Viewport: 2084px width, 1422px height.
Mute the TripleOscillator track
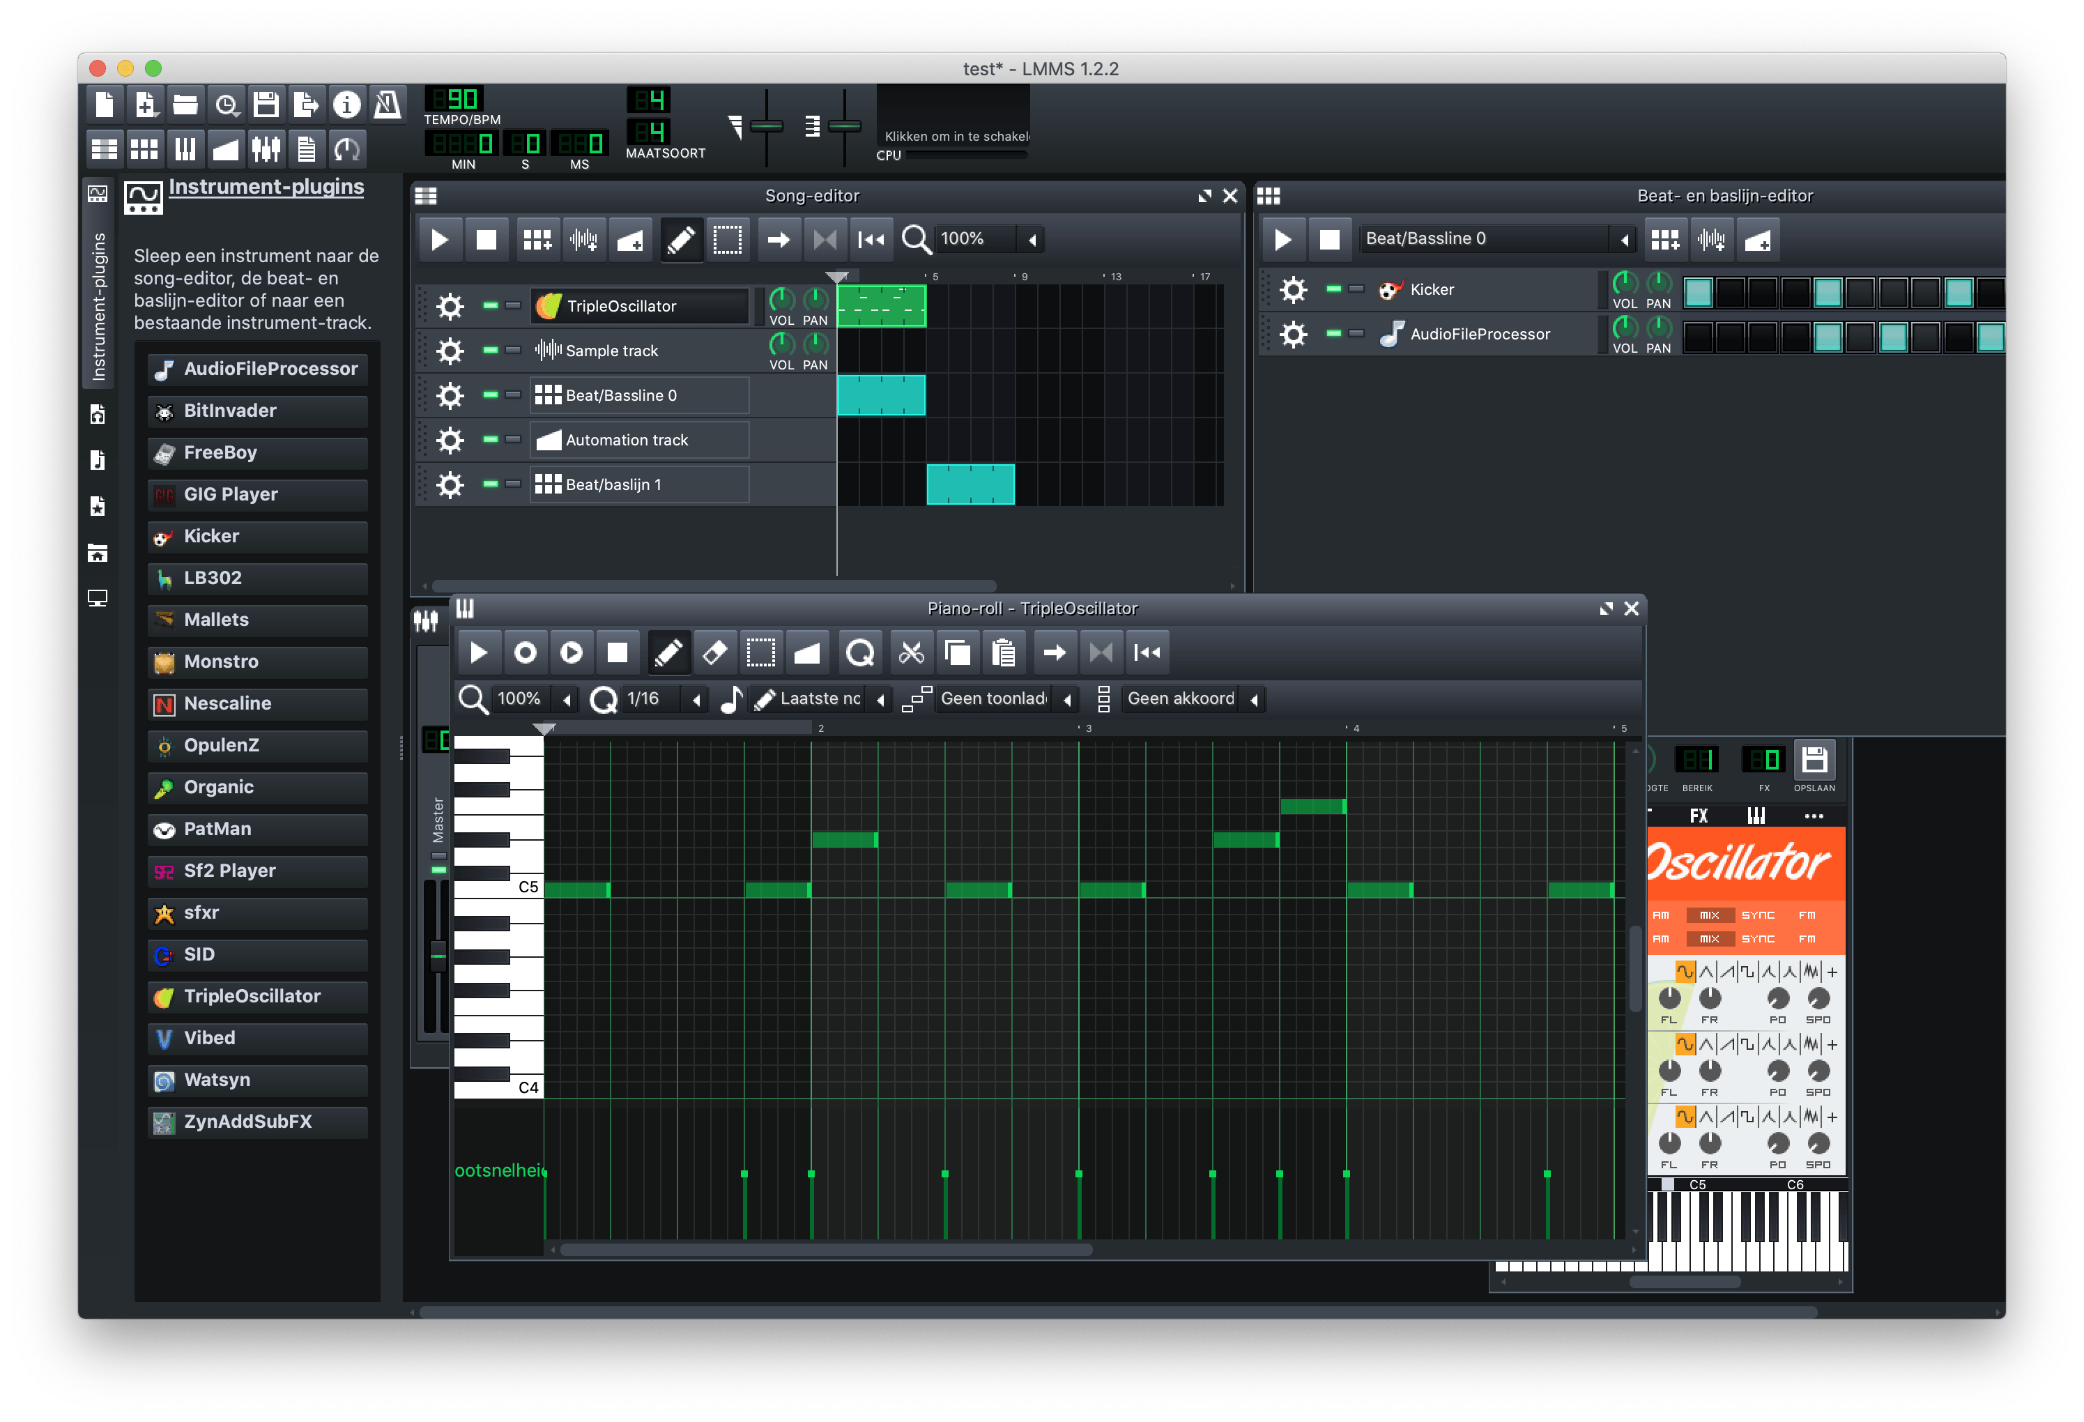(491, 306)
